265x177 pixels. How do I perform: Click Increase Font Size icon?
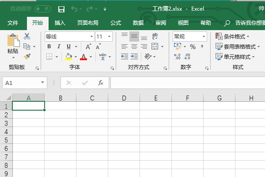88,46
